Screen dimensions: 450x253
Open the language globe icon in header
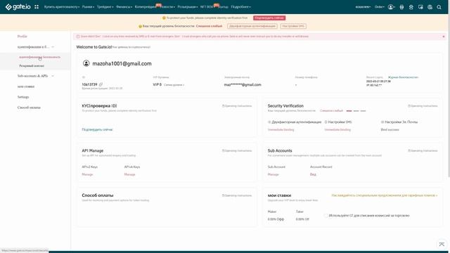click(x=430, y=7)
